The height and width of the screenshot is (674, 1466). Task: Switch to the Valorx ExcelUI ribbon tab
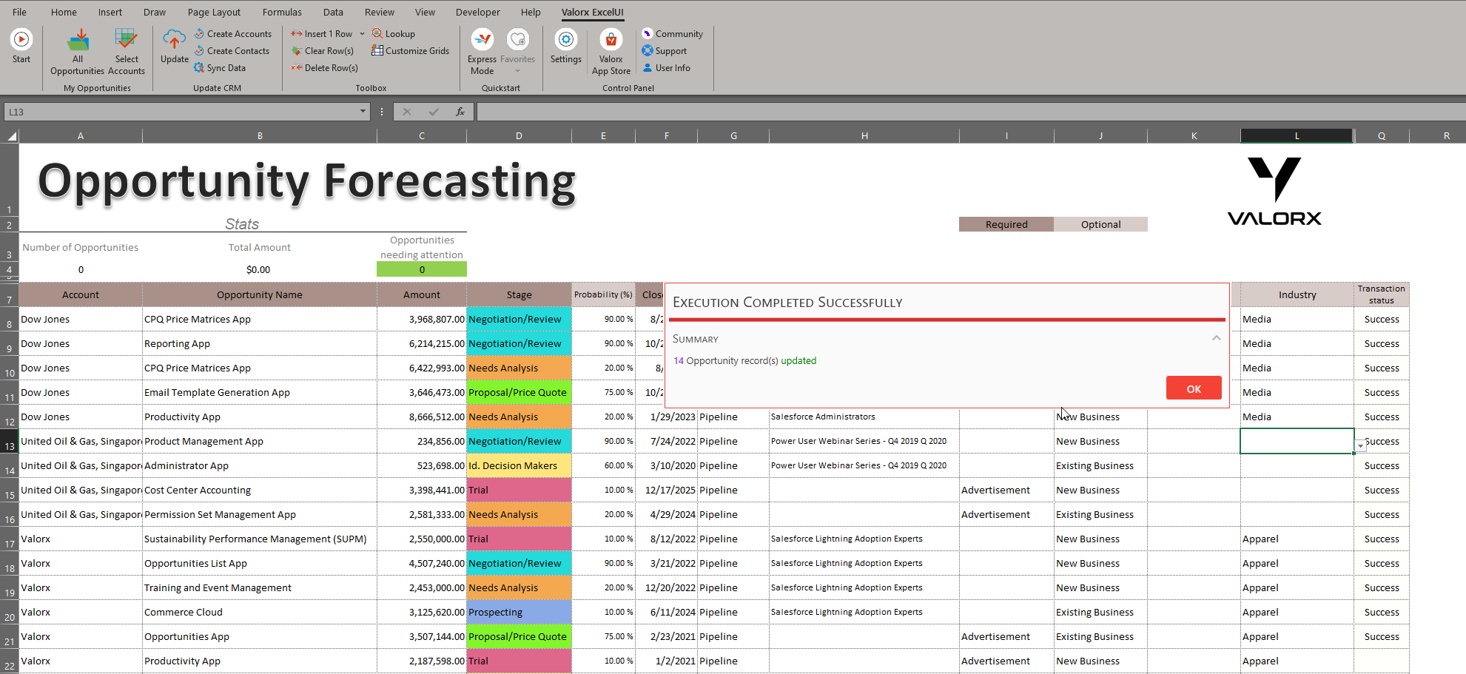point(592,12)
